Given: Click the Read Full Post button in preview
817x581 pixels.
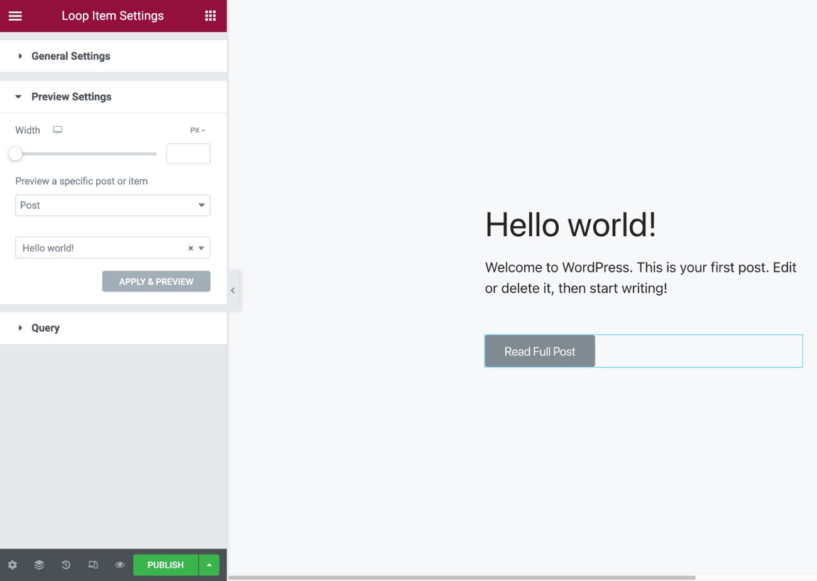Looking at the screenshot, I should (539, 351).
